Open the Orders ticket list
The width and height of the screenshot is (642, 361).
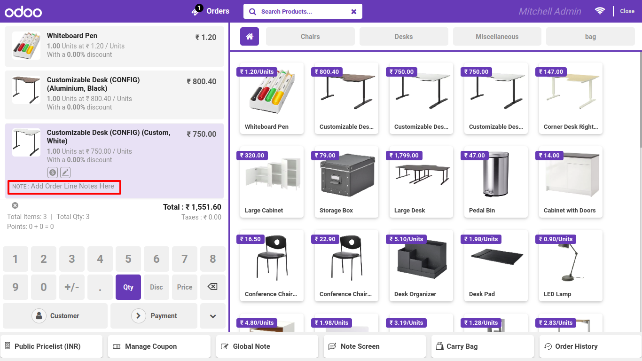click(x=211, y=11)
